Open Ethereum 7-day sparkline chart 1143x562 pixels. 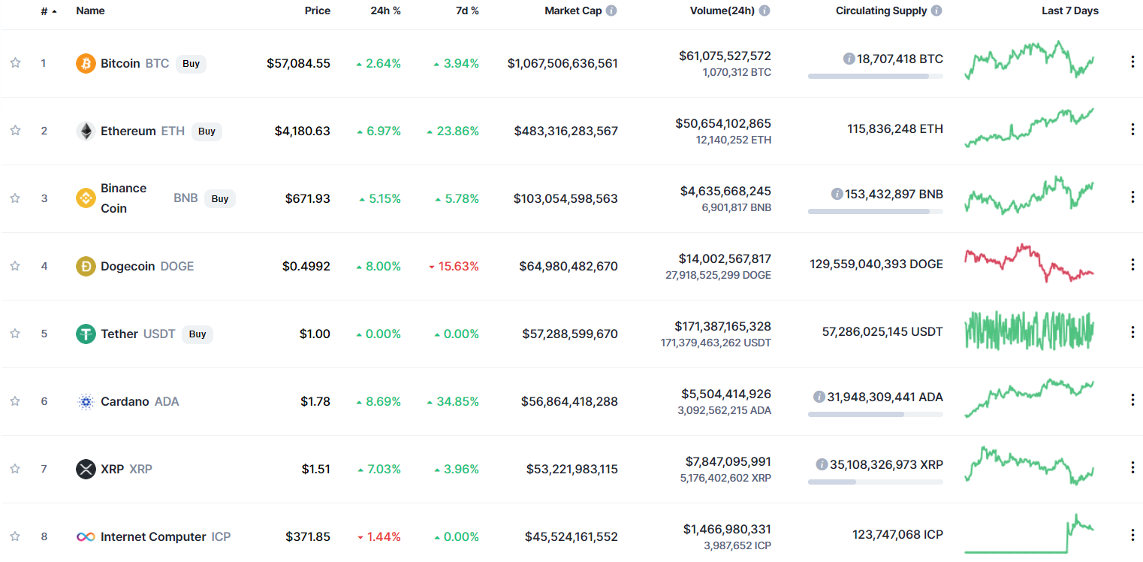[x=1029, y=128]
